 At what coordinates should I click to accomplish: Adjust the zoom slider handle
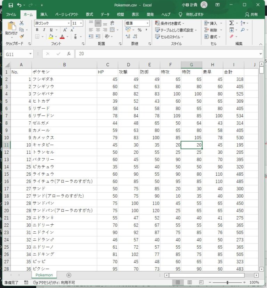point(227,282)
